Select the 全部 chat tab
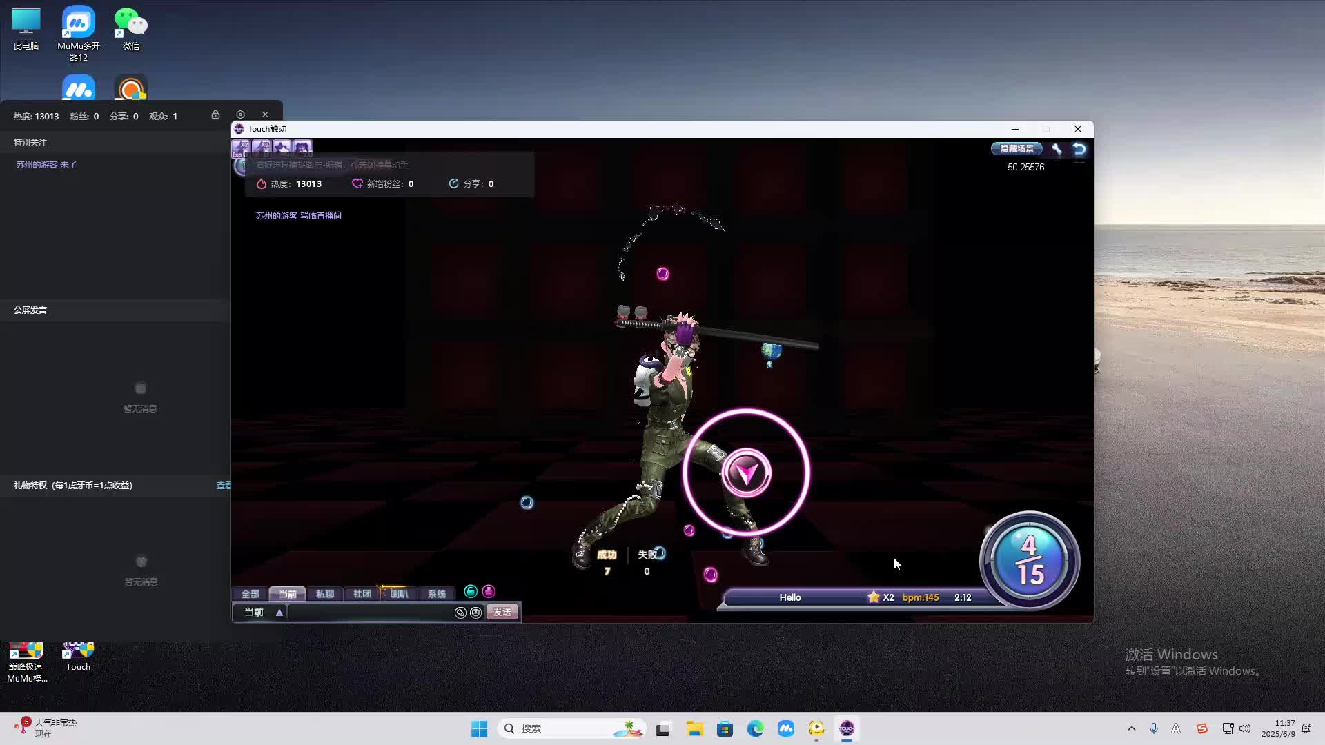1325x745 pixels. click(x=250, y=594)
